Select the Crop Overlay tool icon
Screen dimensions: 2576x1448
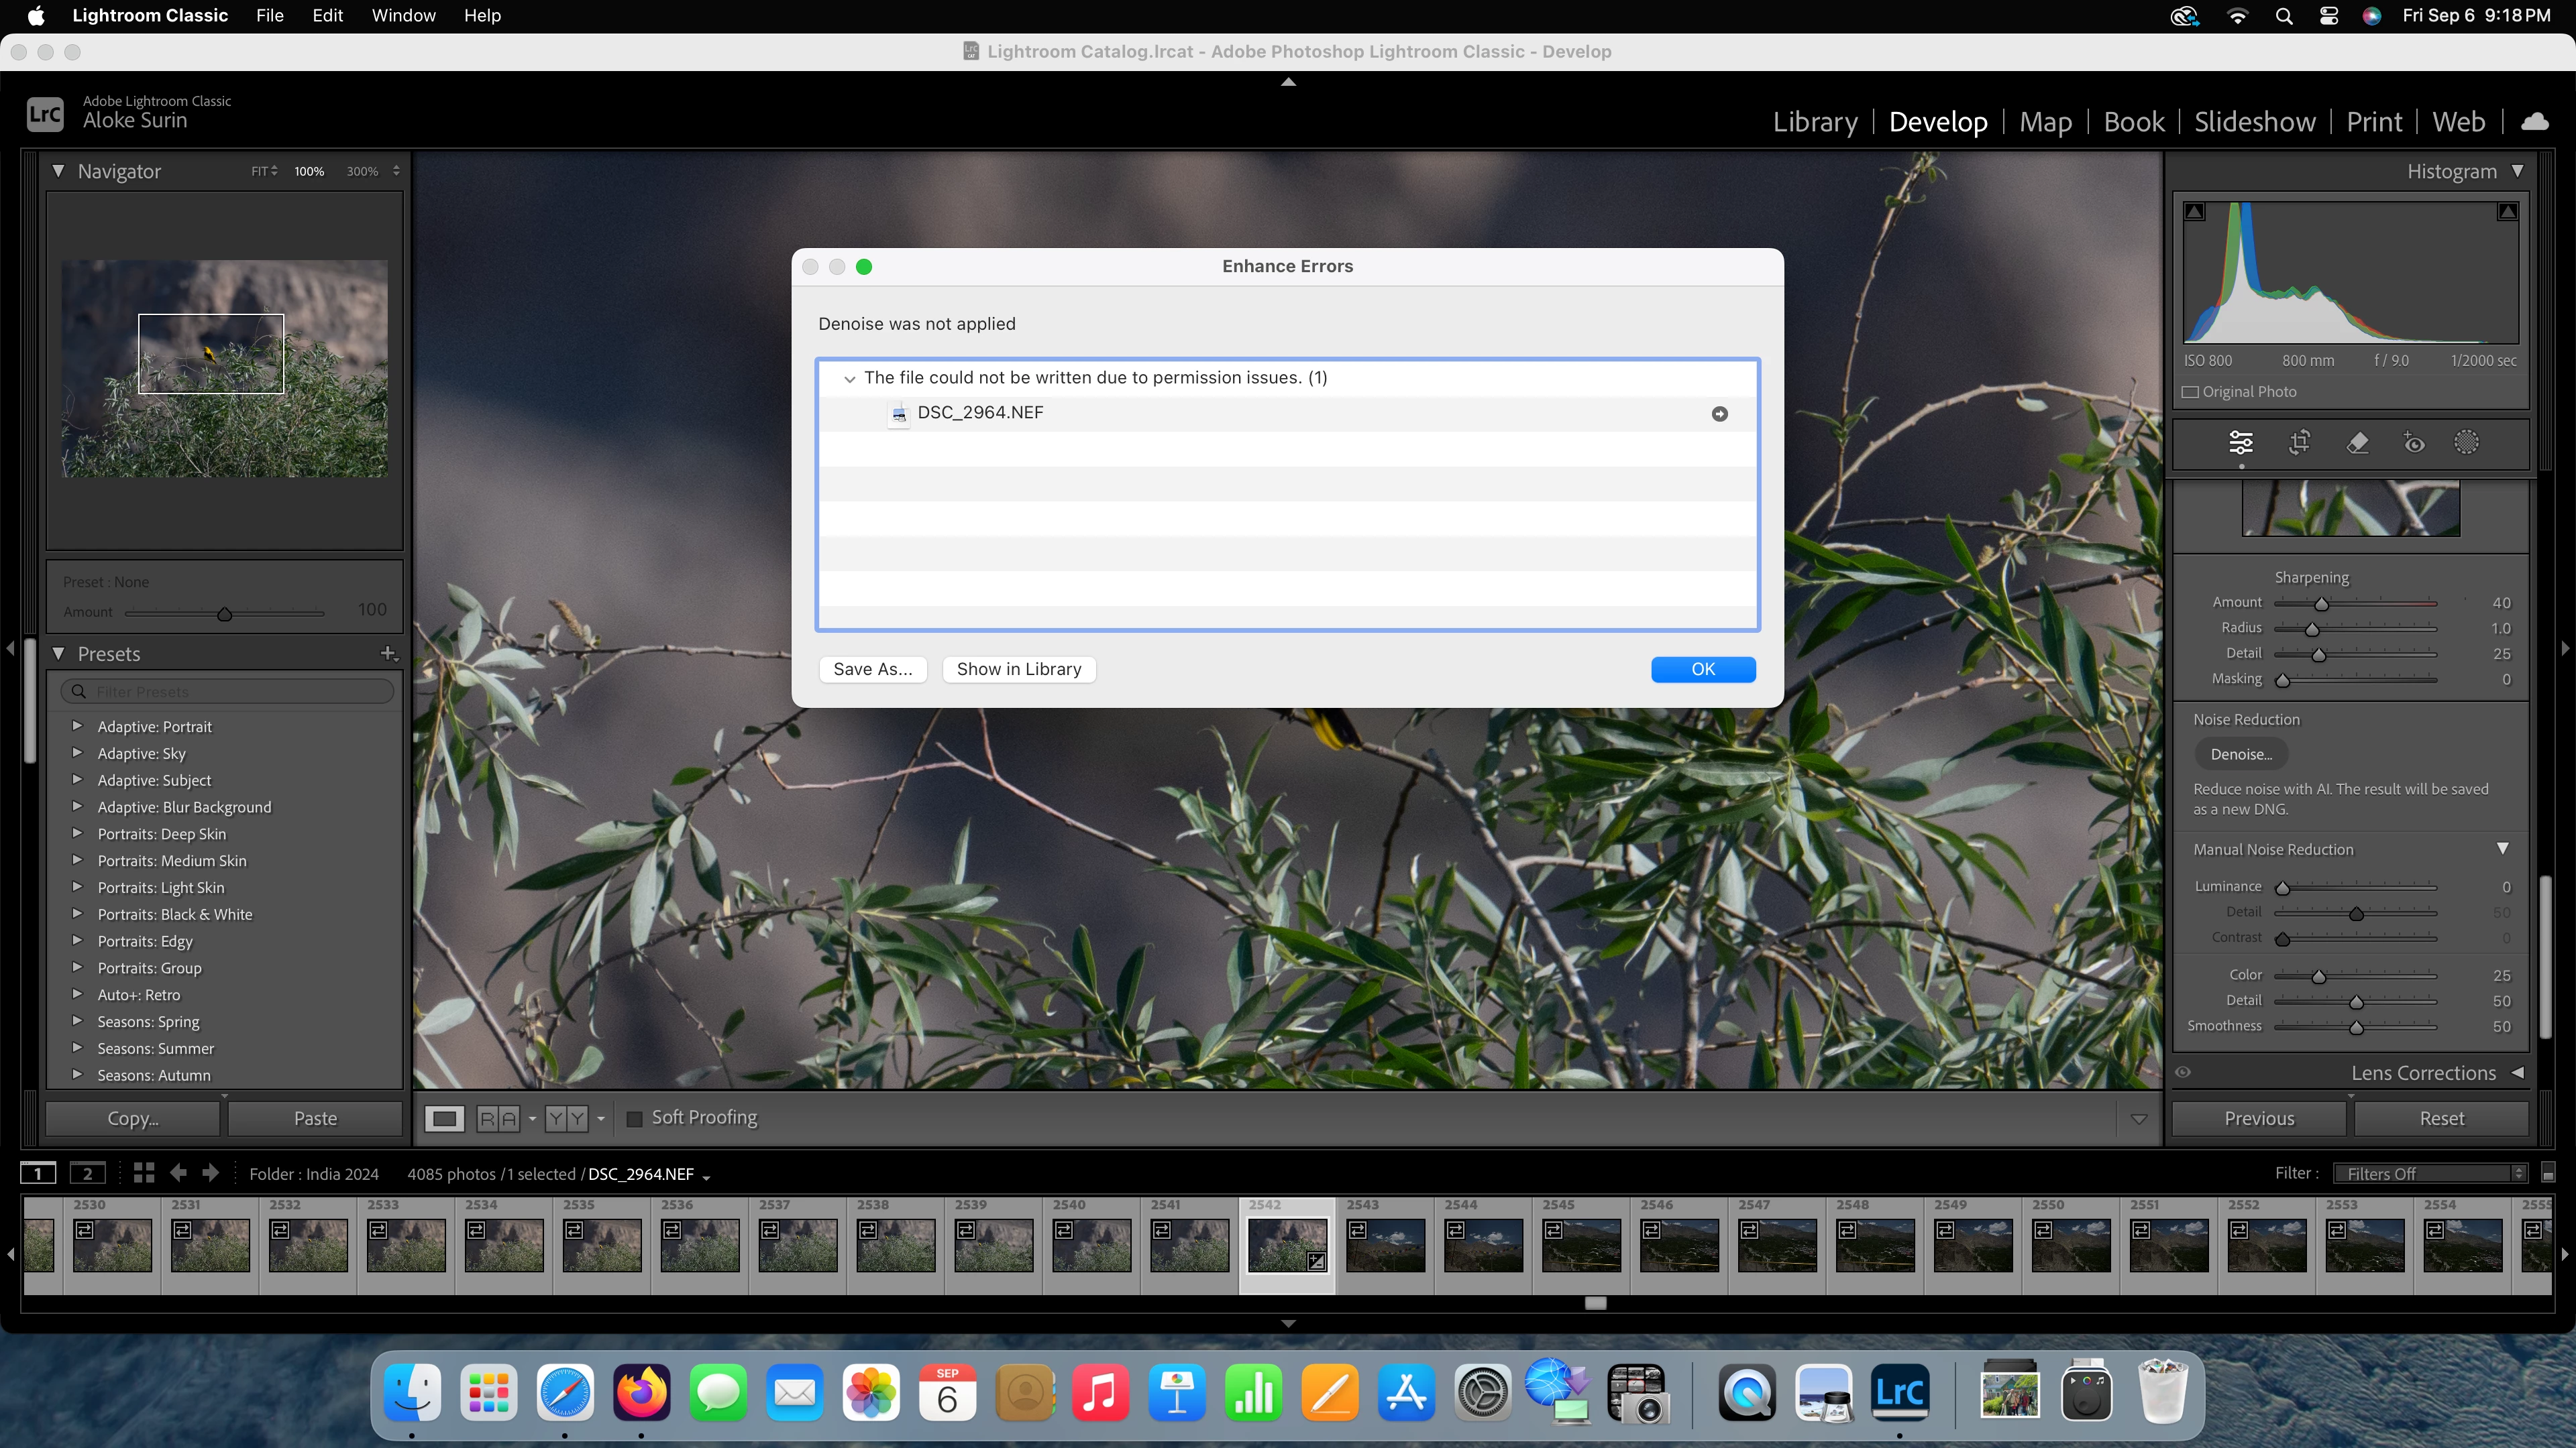pyautogui.click(x=2299, y=442)
